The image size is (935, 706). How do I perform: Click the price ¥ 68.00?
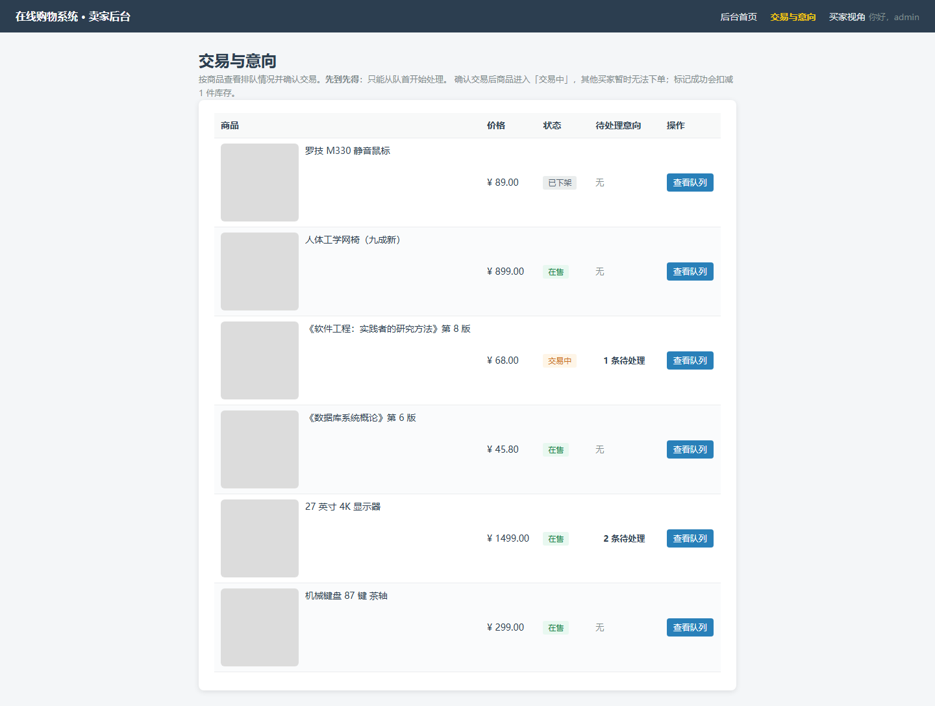503,360
